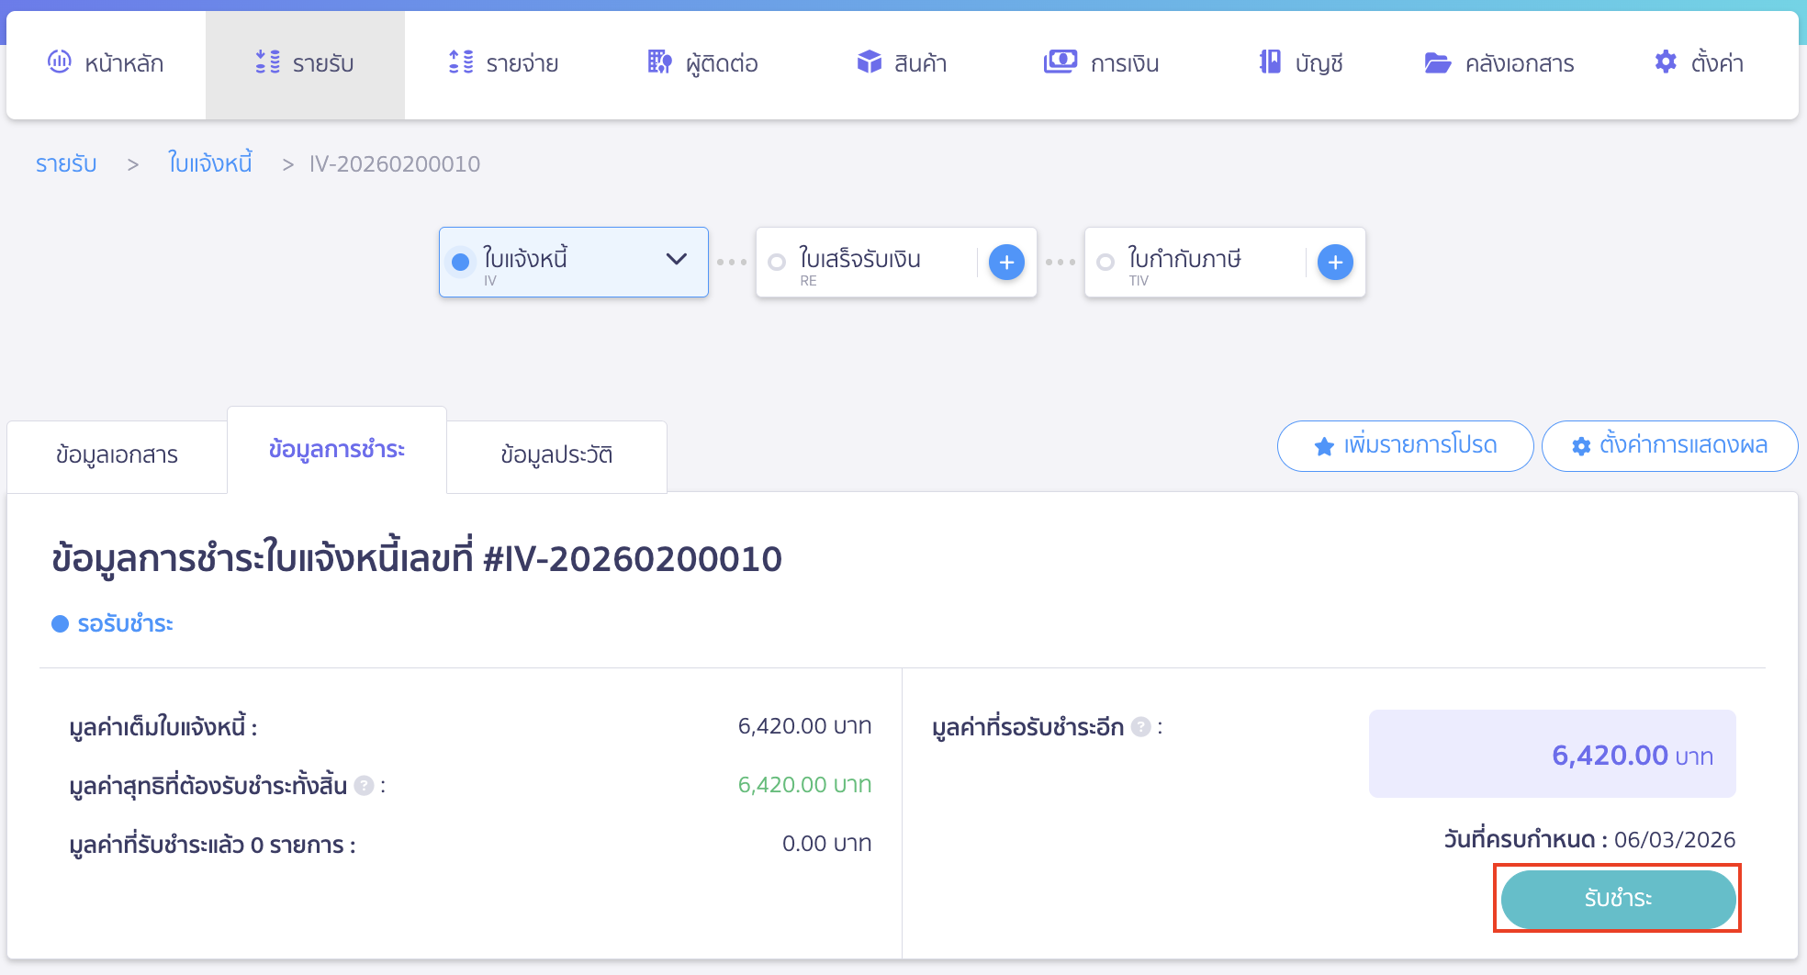
Task: Open the การเงิน finance section icon
Action: [x=1061, y=62]
